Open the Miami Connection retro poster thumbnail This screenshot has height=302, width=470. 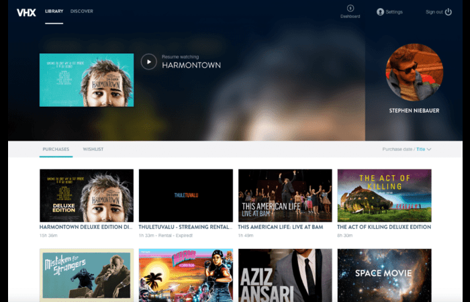[x=186, y=275]
